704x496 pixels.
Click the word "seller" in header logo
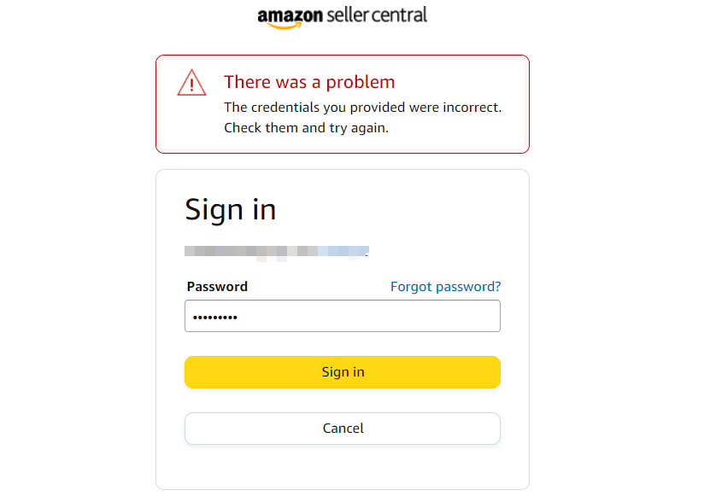click(350, 15)
